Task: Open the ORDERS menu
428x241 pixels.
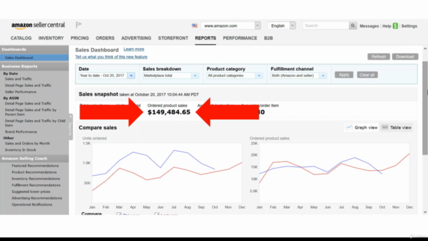Action: [x=105, y=38]
